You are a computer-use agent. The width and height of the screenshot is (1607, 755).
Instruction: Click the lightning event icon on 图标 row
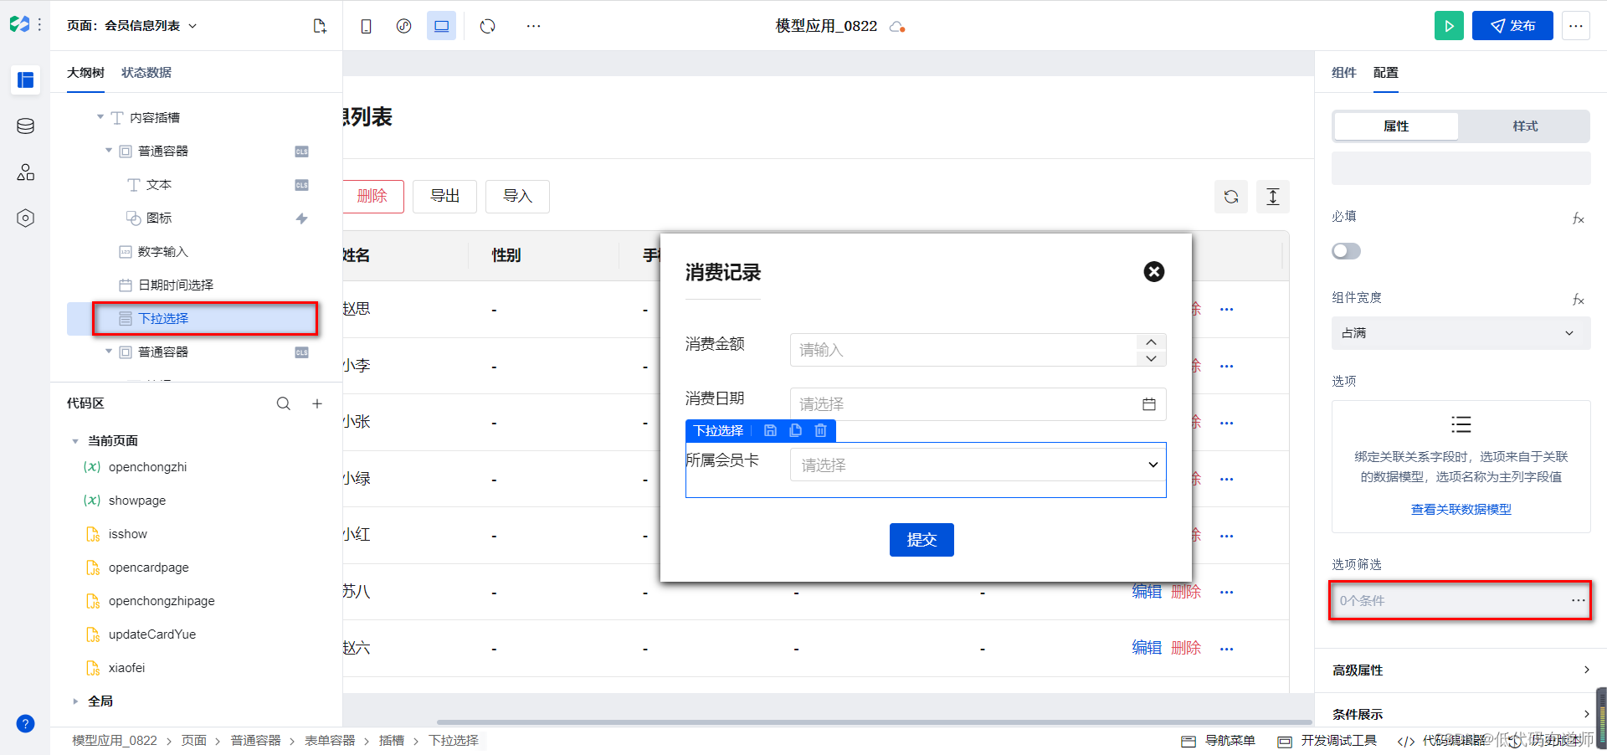tap(302, 218)
